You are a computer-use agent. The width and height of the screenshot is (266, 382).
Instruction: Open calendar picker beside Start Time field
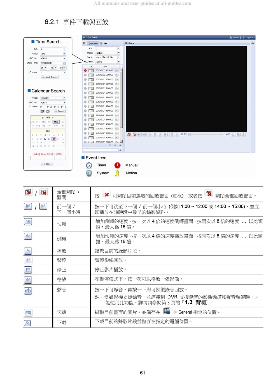(64, 63)
